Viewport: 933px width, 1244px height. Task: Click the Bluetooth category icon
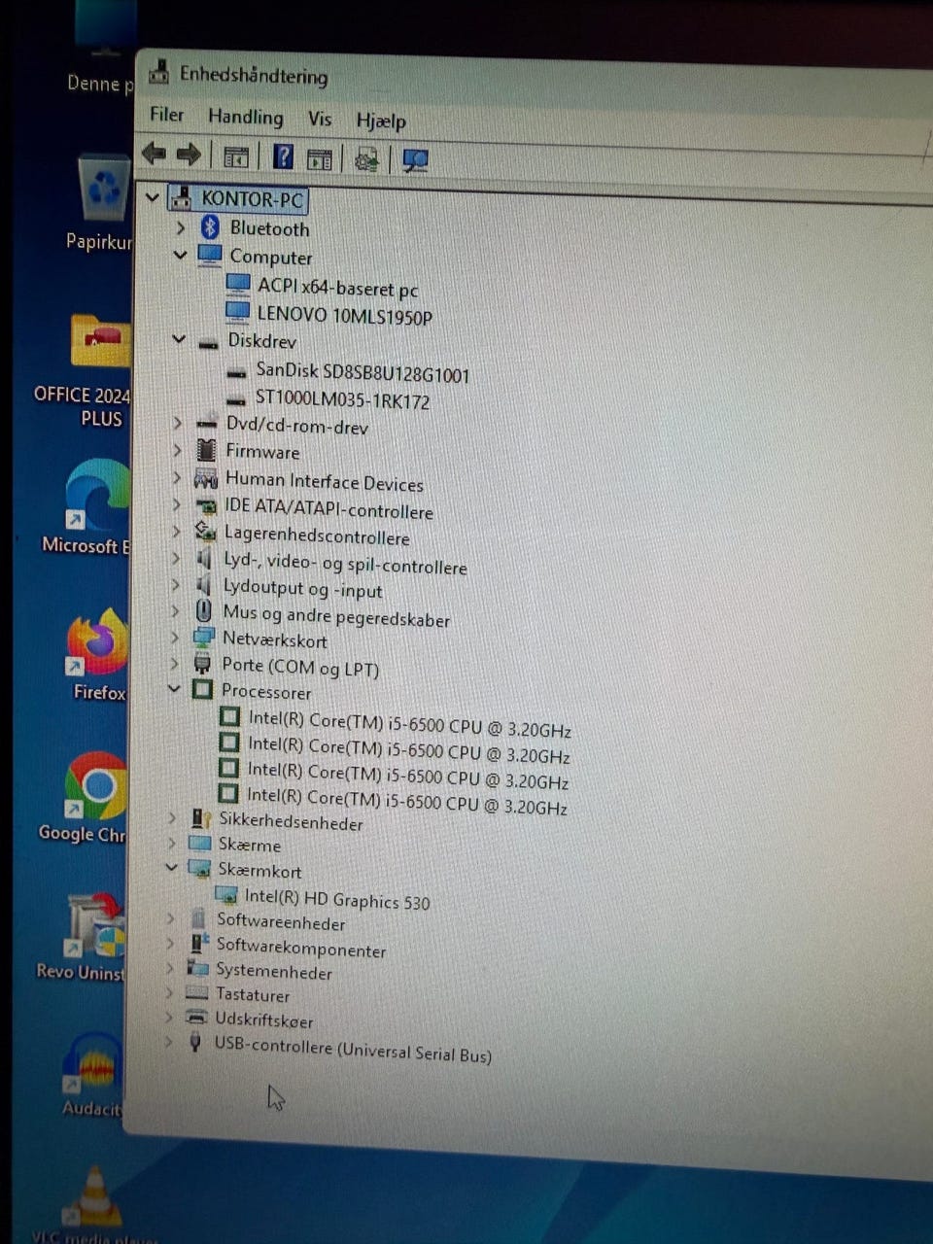coord(210,227)
